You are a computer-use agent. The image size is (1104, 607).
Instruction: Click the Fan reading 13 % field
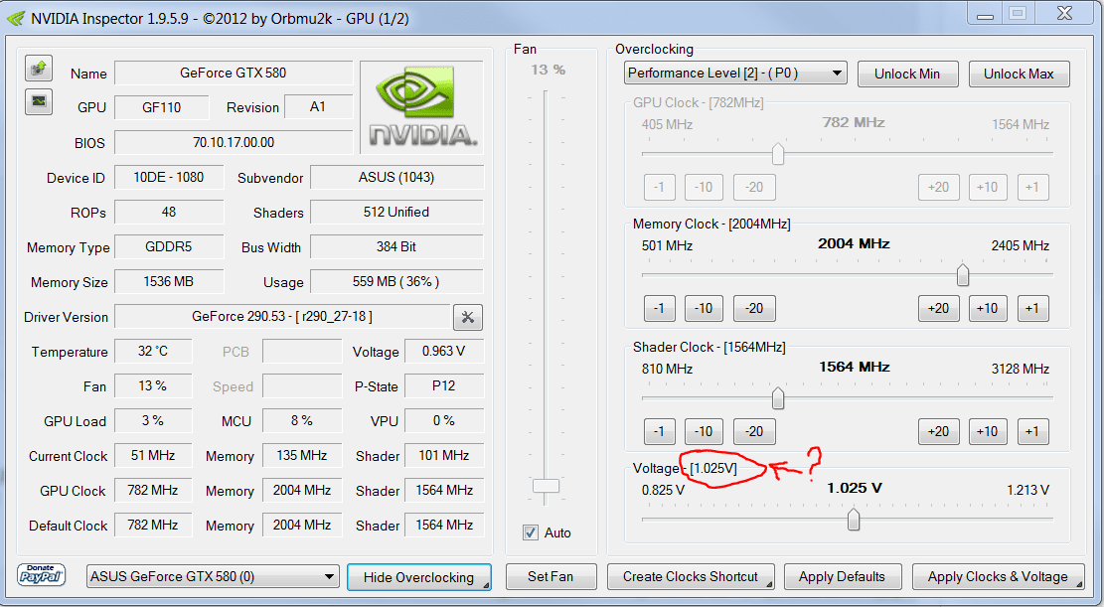click(153, 385)
